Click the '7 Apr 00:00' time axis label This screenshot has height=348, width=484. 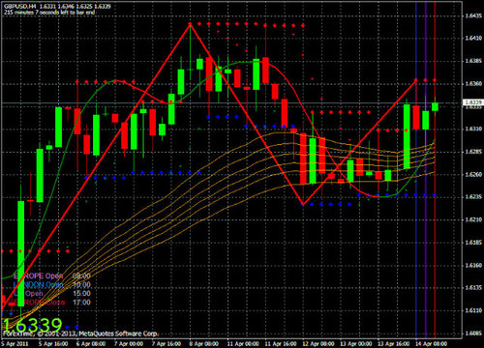click(129, 344)
